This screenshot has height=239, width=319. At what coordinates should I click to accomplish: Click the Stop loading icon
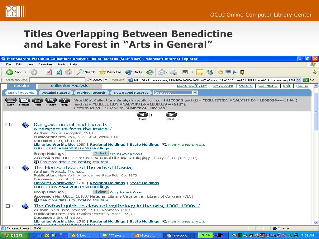coord(49,72)
